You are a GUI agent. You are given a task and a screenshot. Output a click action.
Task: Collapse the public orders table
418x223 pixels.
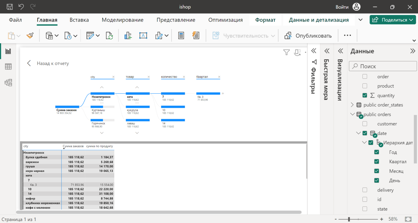(x=352, y=114)
